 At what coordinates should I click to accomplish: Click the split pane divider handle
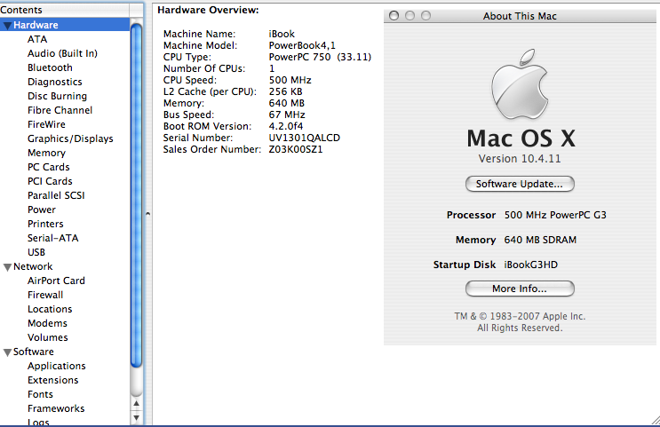point(147,214)
